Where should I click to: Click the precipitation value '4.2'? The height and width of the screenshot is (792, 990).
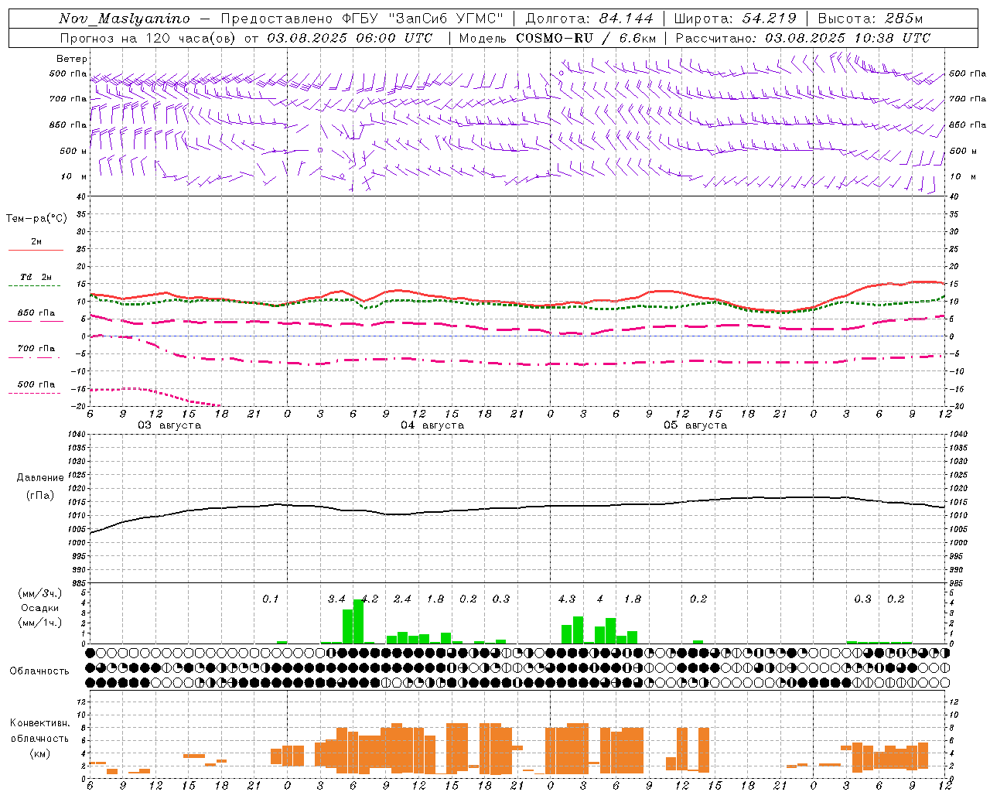pos(370,599)
